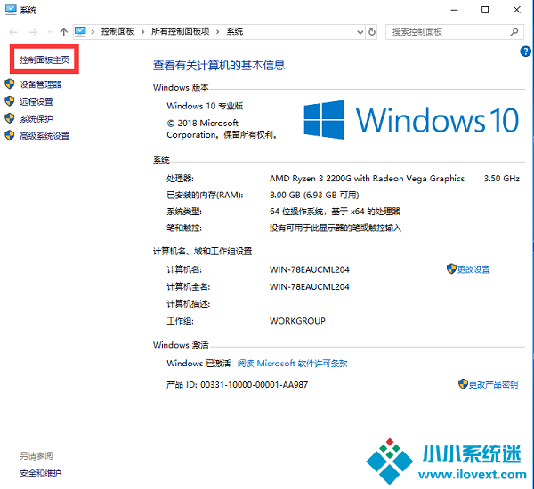
Task: Click the back navigation arrow
Action: tap(13, 32)
